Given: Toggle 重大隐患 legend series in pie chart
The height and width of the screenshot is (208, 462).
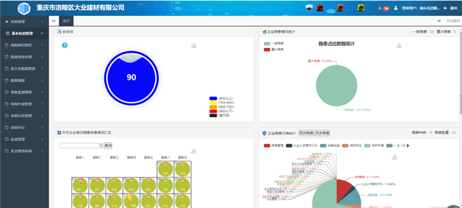Looking at the screenshot, I should (274, 49).
